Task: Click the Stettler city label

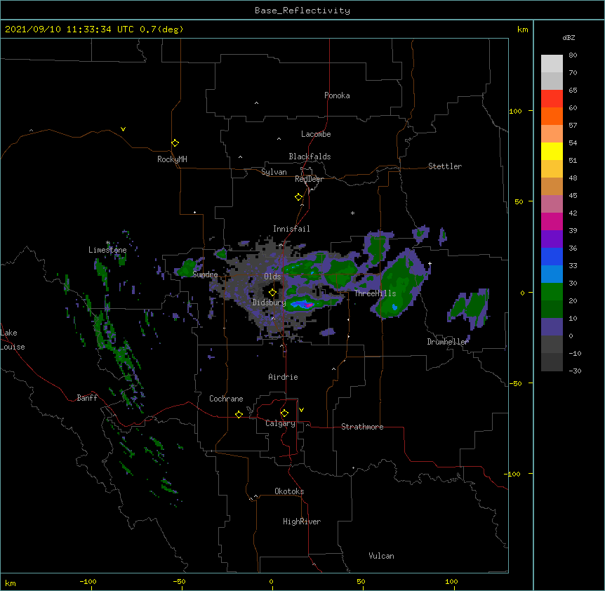Action: click(445, 166)
